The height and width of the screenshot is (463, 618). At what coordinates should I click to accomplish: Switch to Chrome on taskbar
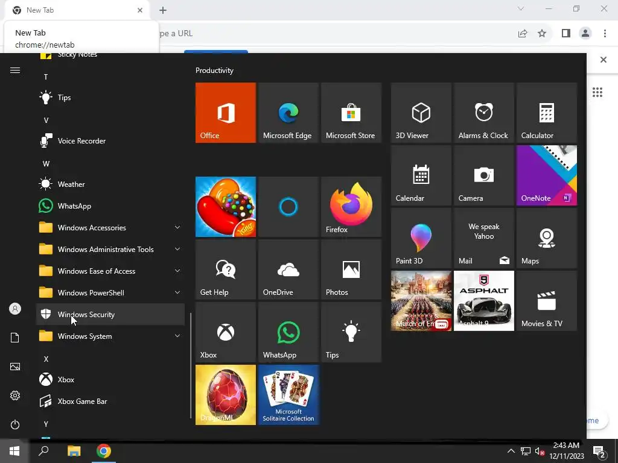click(104, 451)
